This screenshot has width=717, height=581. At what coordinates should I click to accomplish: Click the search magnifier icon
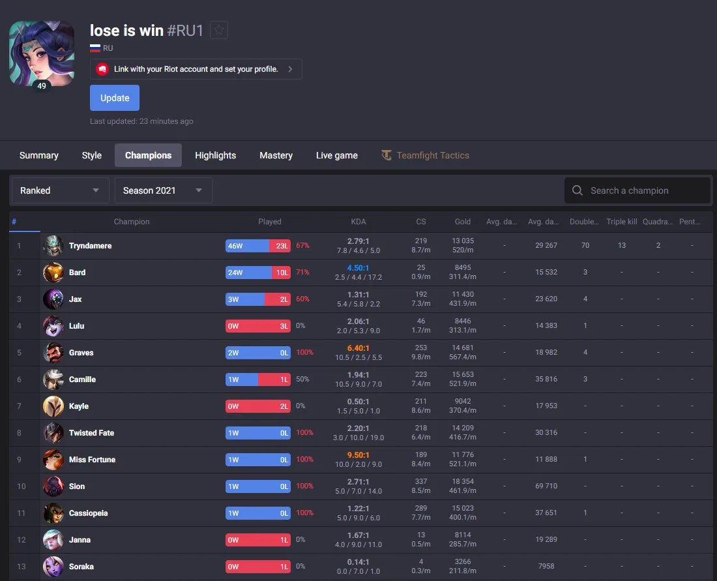point(578,190)
